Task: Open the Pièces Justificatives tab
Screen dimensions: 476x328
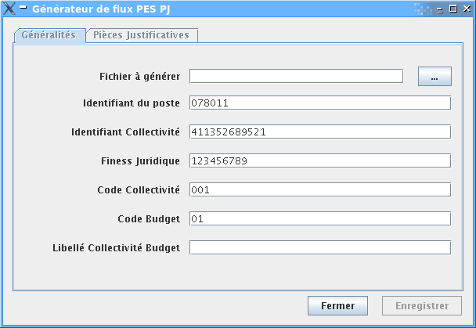Action: pyautogui.click(x=141, y=35)
